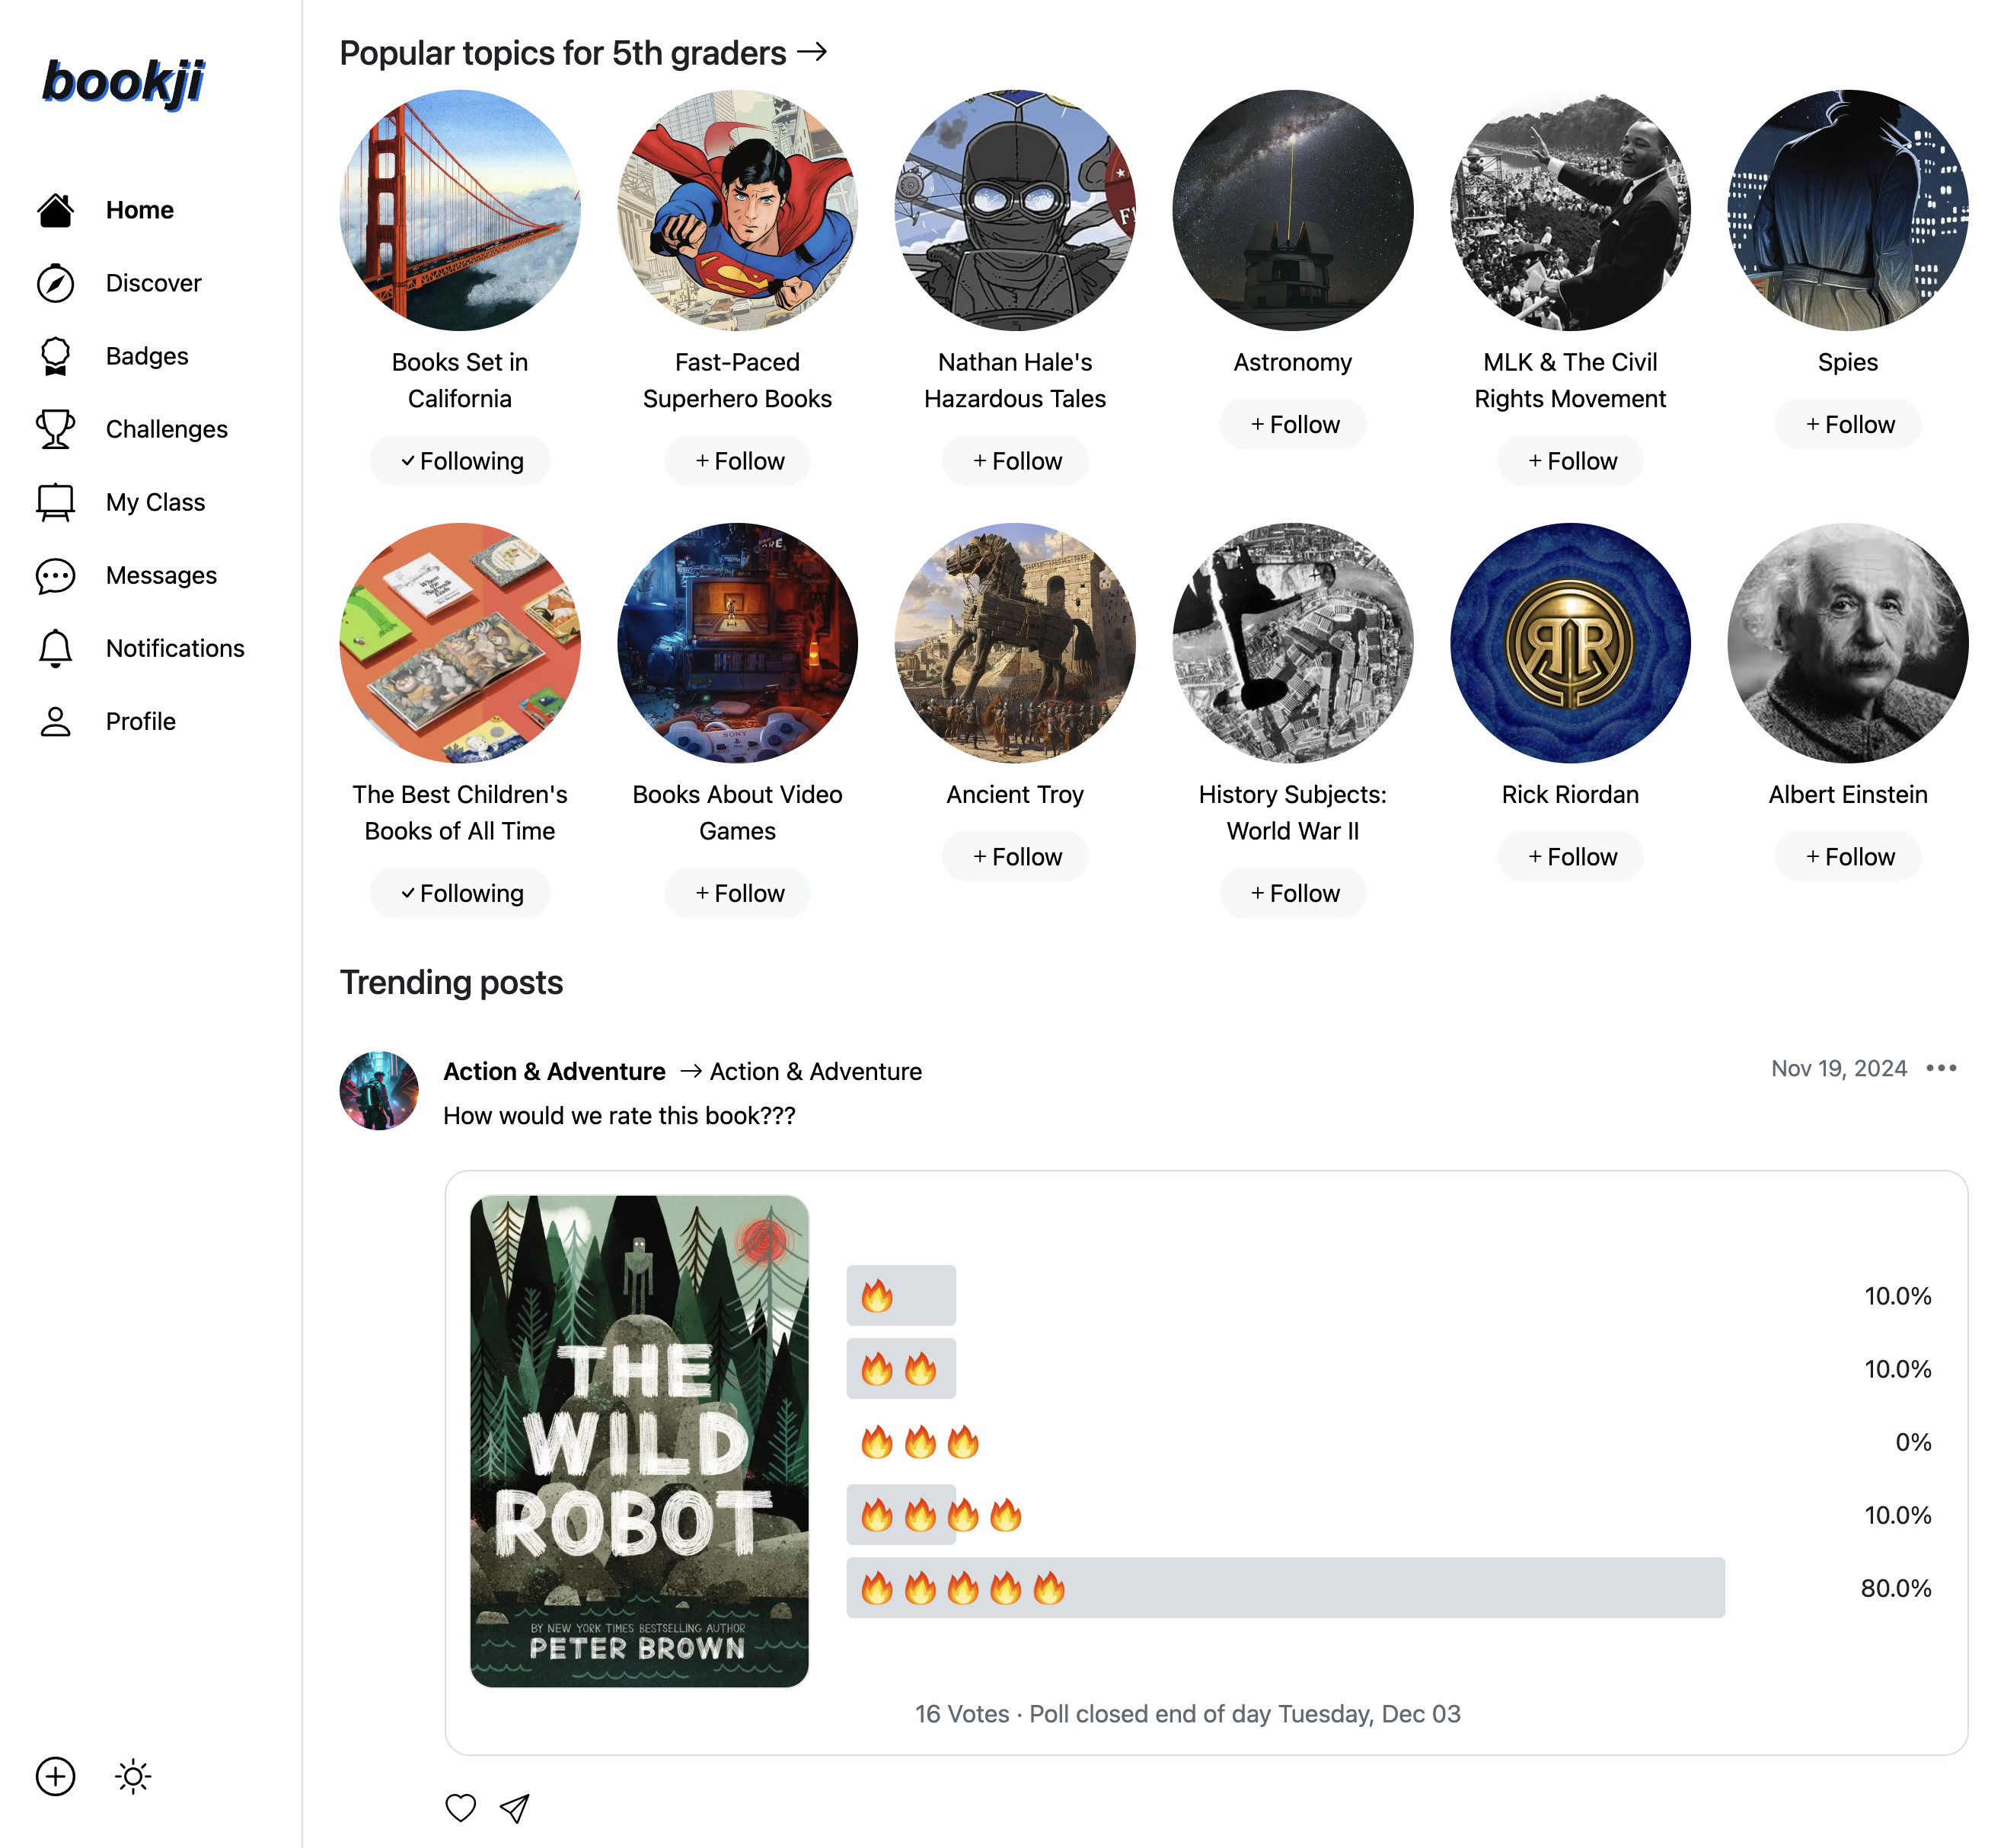This screenshot has height=1848, width=2004.
Task: Click My Class sidebar menu item
Action: click(x=155, y=501)
